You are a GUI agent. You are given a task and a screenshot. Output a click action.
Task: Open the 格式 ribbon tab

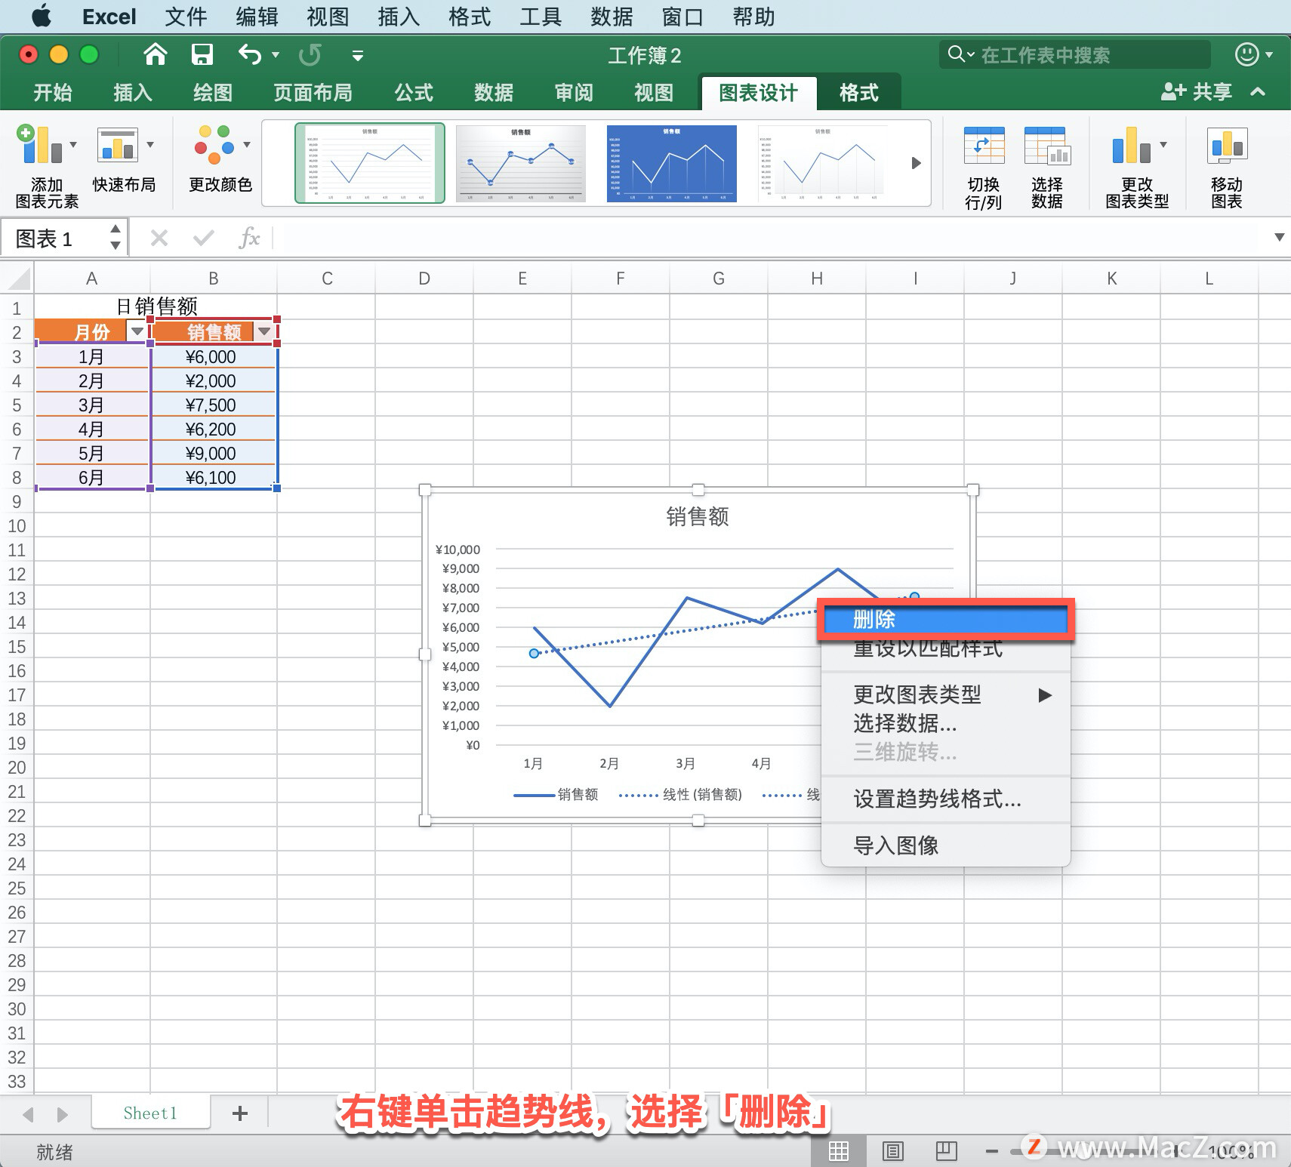click(859, 93)
